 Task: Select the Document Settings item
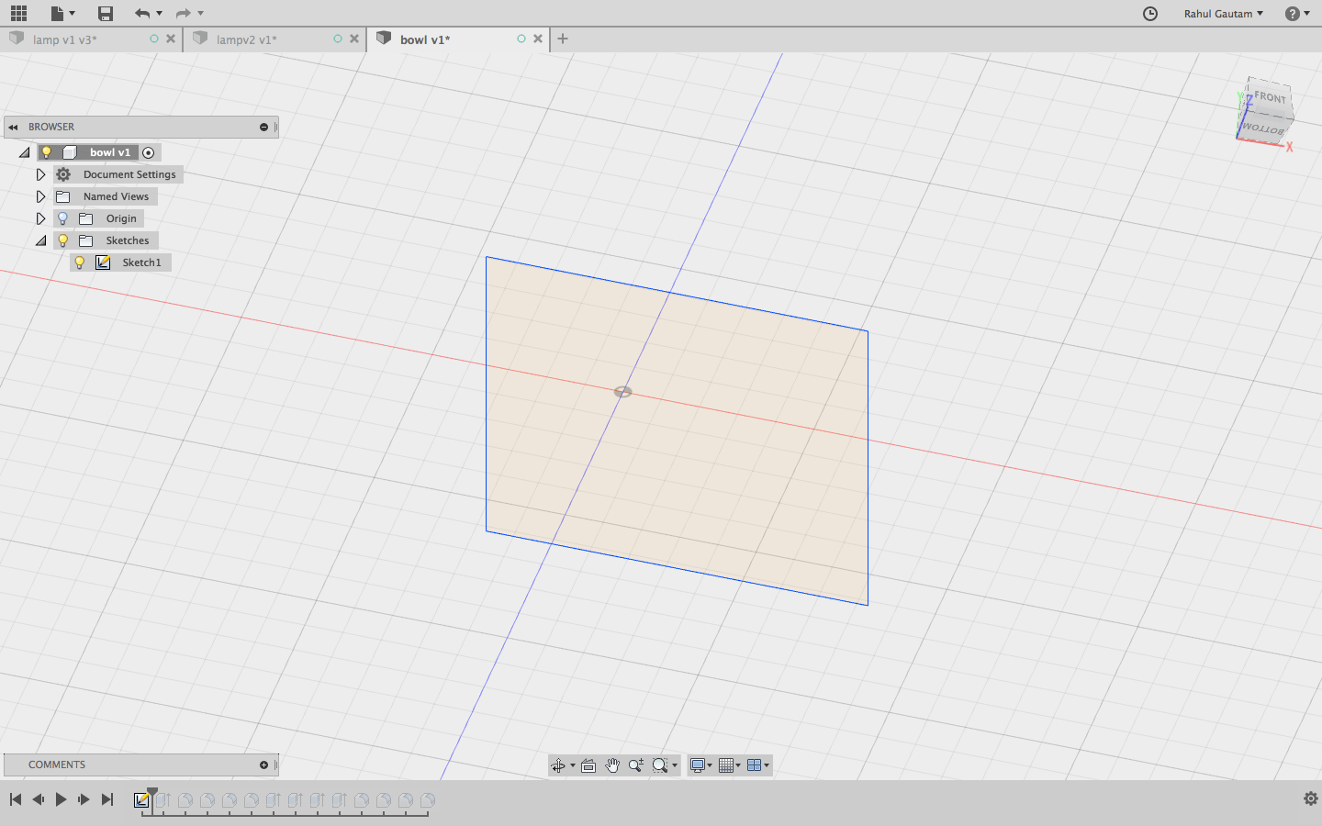coord(129,174)
